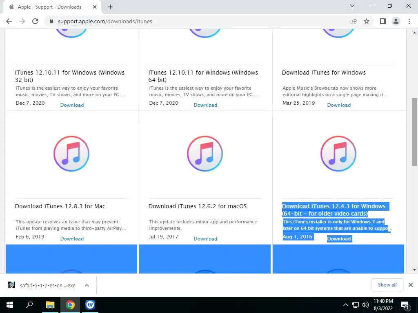The height and width of the screenshot is (313, 418).
Task: Click the forward navigation arrow
Action: pos(22,21)
